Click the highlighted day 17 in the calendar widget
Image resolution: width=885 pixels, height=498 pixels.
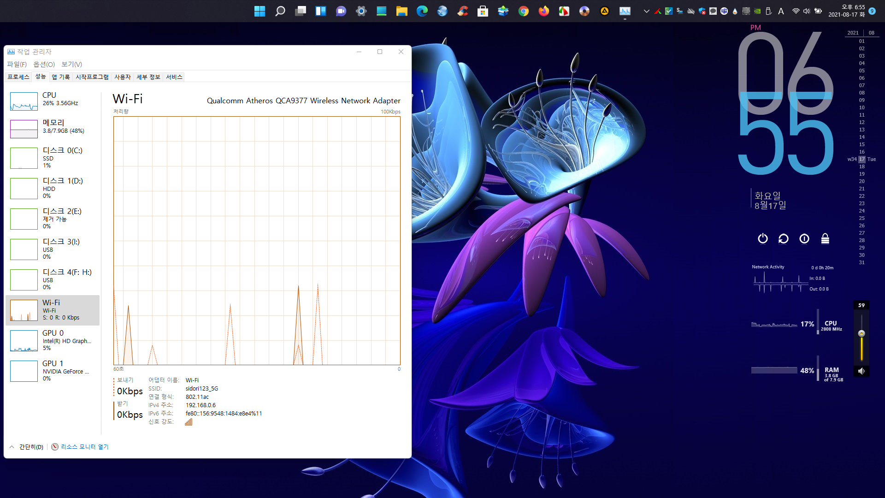click(861, 159)
